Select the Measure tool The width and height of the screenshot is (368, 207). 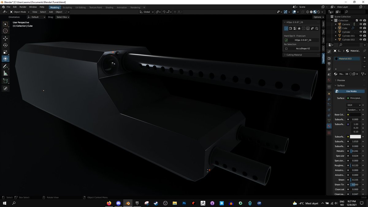click(5, 73)
